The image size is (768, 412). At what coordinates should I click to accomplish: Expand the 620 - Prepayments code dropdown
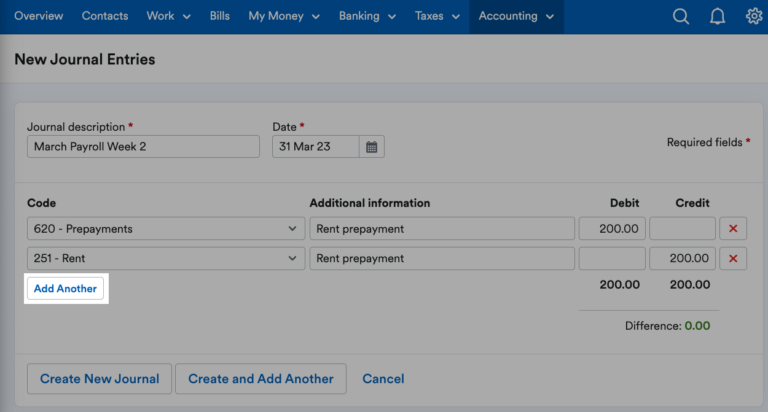pyautogui.click(x=166, y=228)
